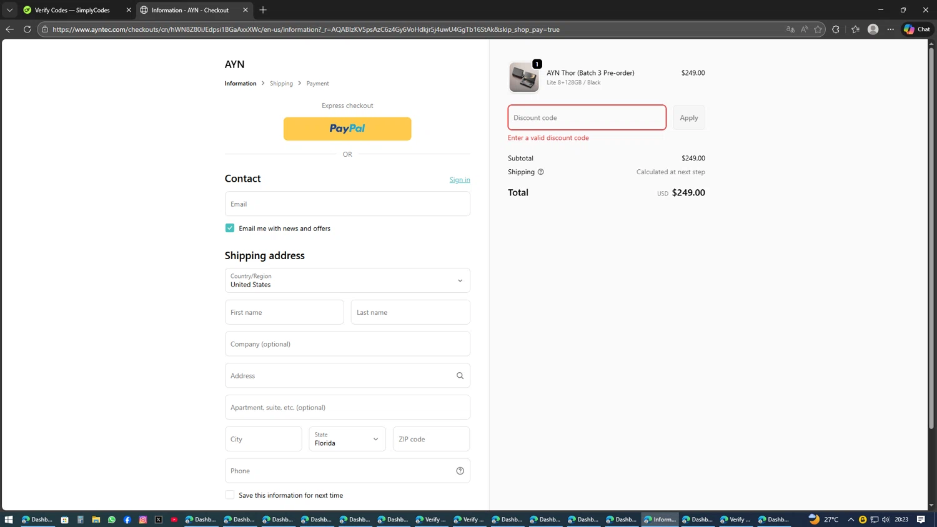Open tab search dropdown arrow
Image resolution: width=937 pixels, height=527 pixels.
(9, 10)
